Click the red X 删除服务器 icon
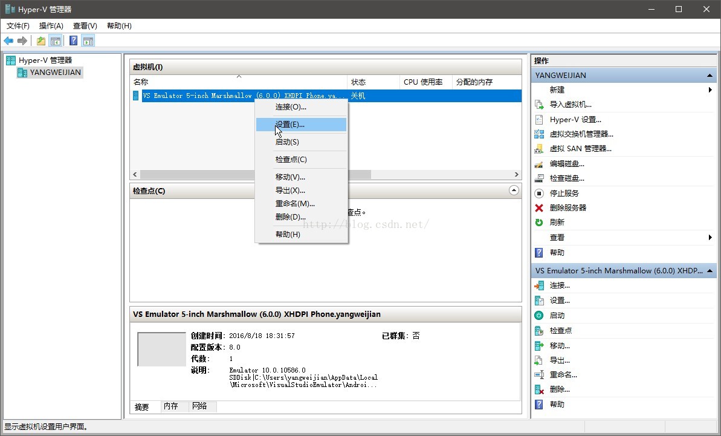 click(539, 208)
